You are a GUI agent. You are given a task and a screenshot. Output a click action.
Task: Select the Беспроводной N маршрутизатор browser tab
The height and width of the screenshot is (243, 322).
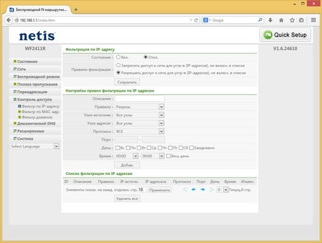39,10
